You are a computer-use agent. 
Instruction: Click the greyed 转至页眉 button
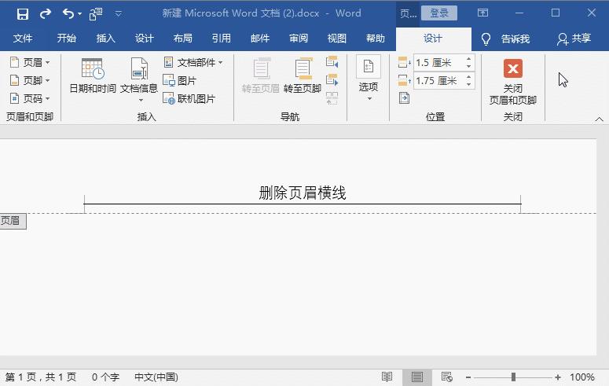[261, 75]
